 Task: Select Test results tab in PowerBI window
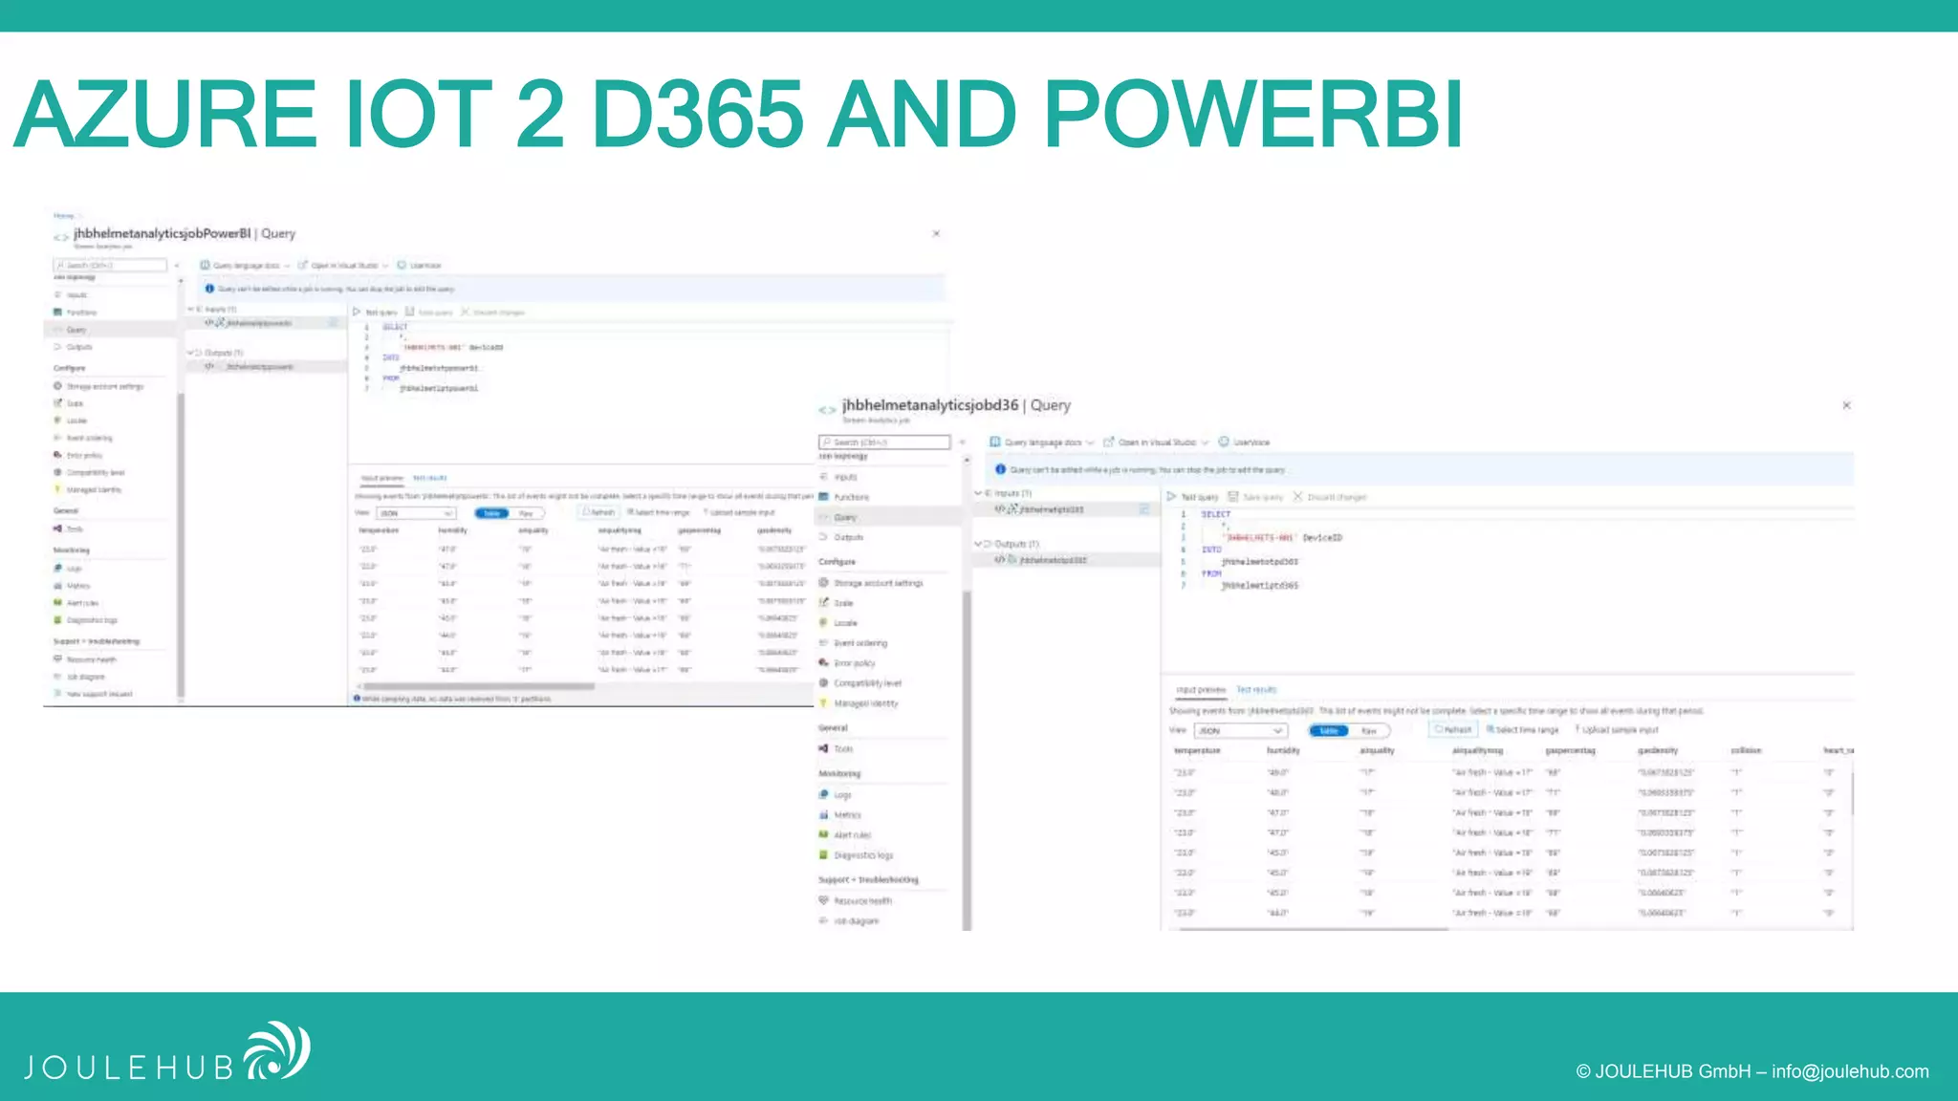pyautogui.click(x=429, y=478)
